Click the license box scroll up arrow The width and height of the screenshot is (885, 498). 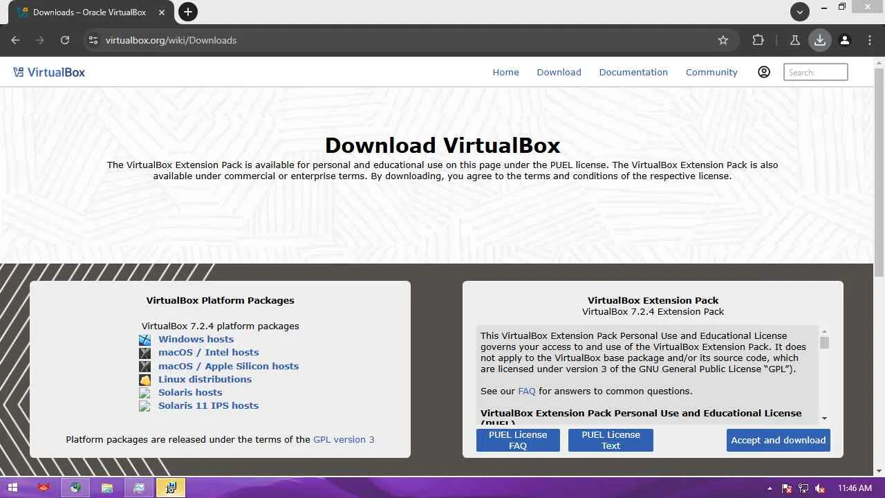coord(824,331)
